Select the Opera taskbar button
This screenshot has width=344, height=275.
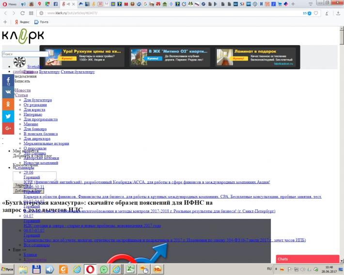(x=90, y=269)
